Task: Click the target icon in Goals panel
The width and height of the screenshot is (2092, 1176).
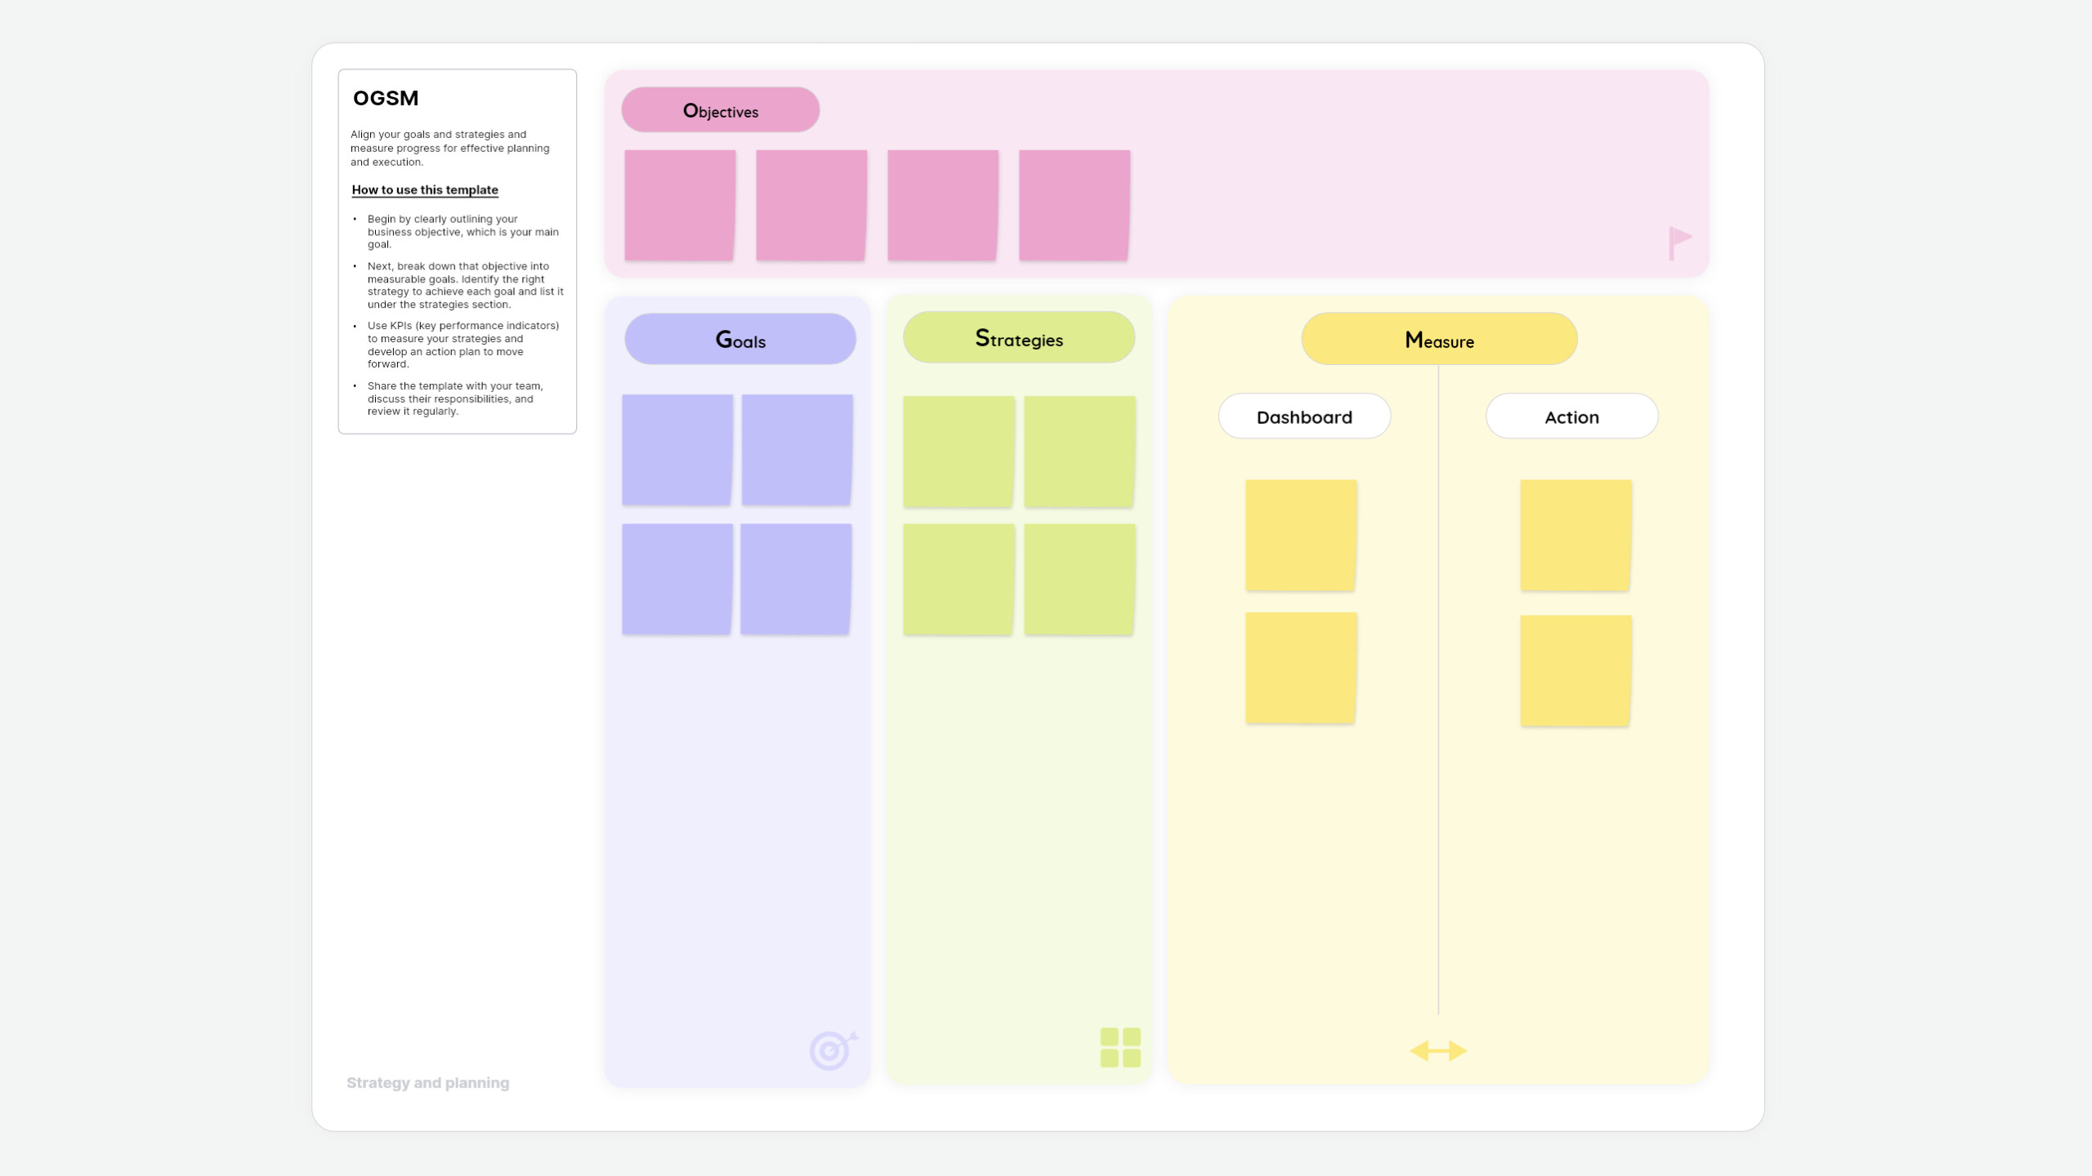Action: (832, 1050)
